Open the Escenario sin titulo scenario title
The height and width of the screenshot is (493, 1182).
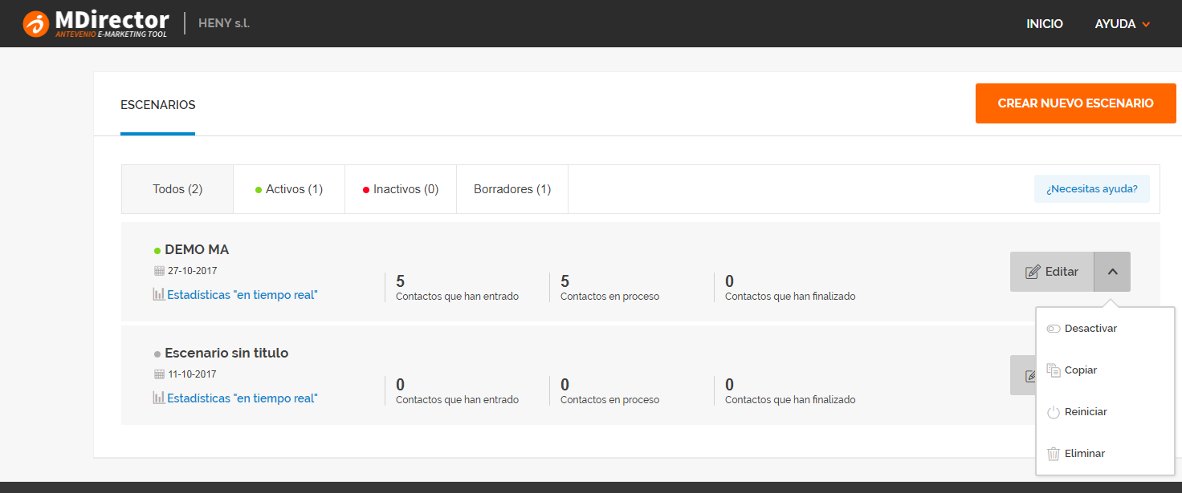pyautogui.click(x=226, y=353)
